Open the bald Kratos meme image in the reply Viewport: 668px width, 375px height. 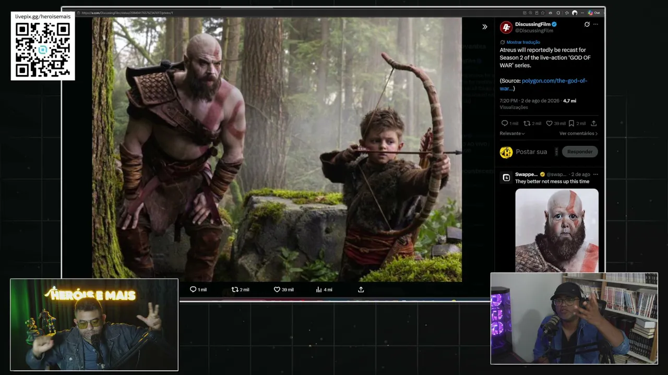(x=557, y=230)
